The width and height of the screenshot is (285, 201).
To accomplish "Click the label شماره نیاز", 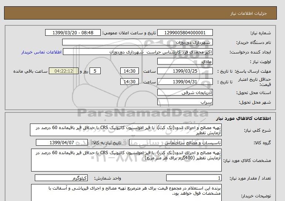I will pos(261,33).
